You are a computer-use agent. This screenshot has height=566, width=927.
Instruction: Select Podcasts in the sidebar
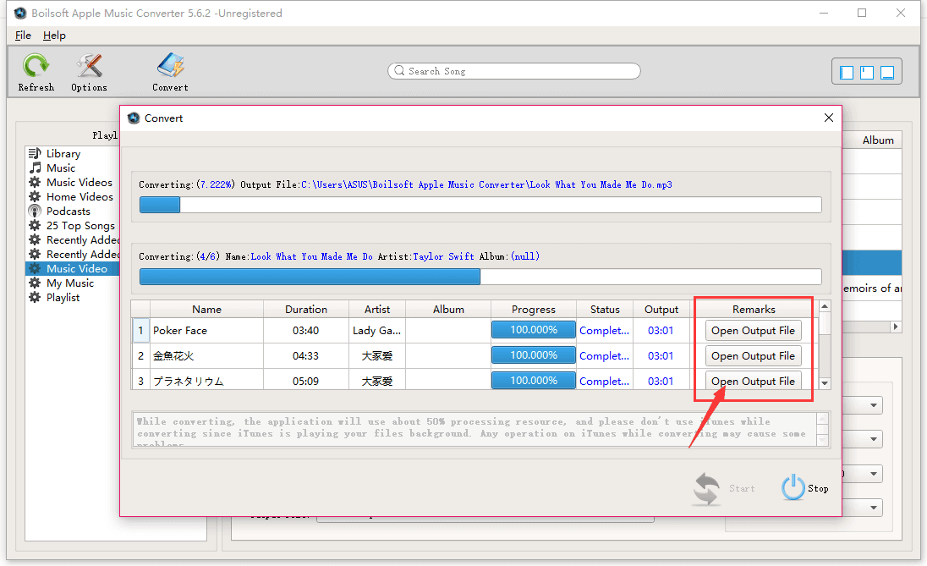point(69,212)
